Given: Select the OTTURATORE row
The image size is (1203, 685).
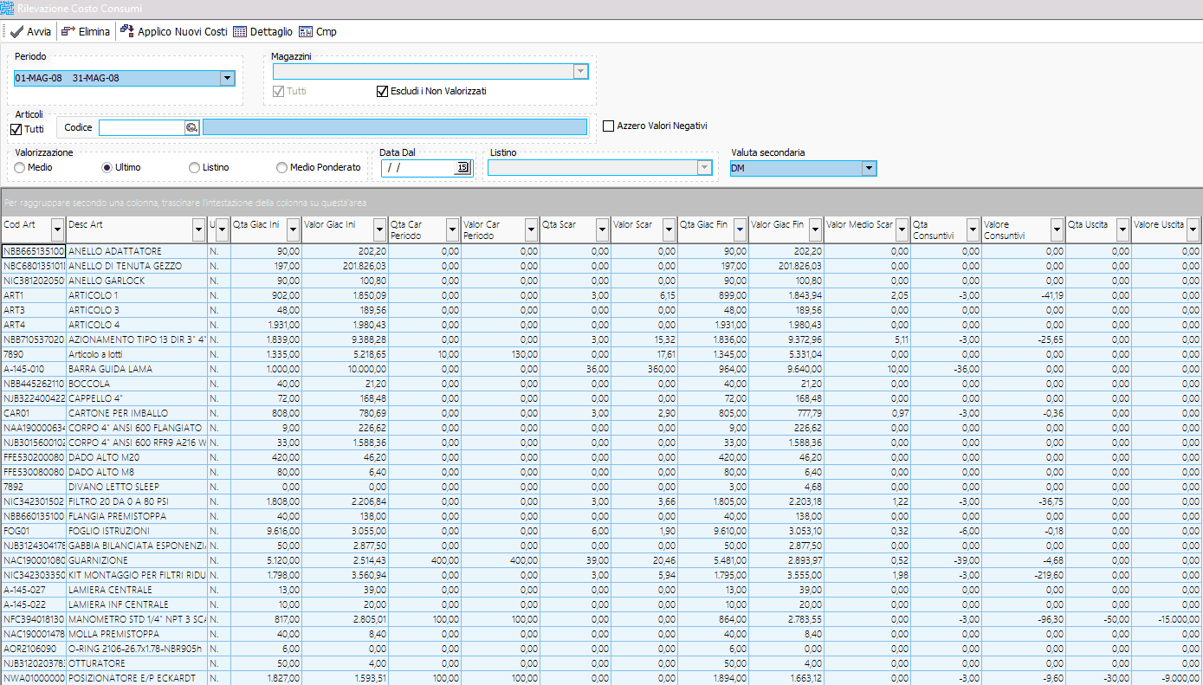Looking at the screenshot, I should [x=601, y=663].
